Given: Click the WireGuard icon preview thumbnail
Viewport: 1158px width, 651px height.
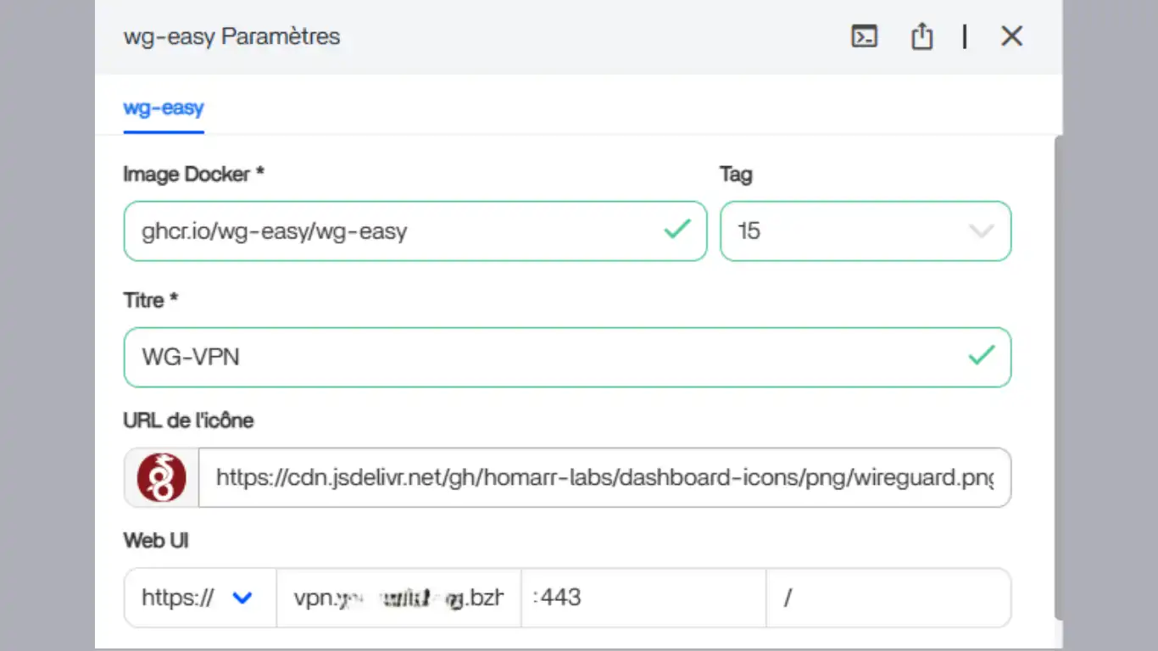Looking at the screenshot, I should tap(161, 478).
